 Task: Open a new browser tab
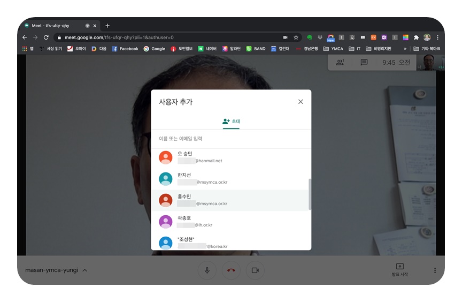point(107,26)
